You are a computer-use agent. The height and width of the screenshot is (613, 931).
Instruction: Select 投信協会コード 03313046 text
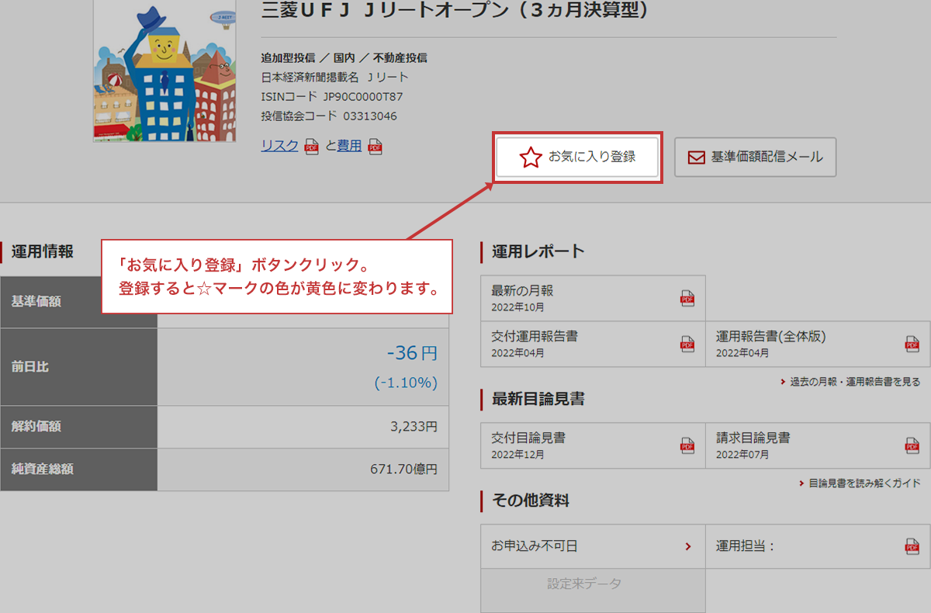(329, 116)
